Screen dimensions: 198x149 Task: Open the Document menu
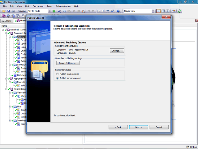[x=38, y=6]
